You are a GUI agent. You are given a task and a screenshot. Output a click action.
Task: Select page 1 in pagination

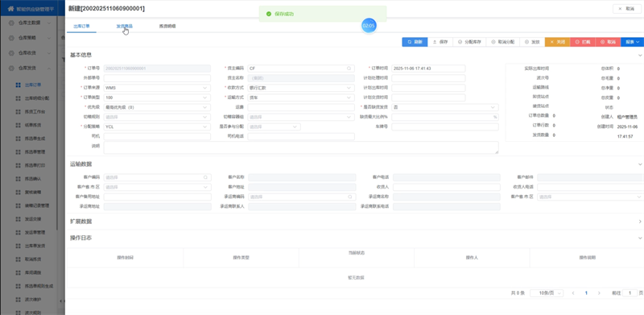click(586, 293)
